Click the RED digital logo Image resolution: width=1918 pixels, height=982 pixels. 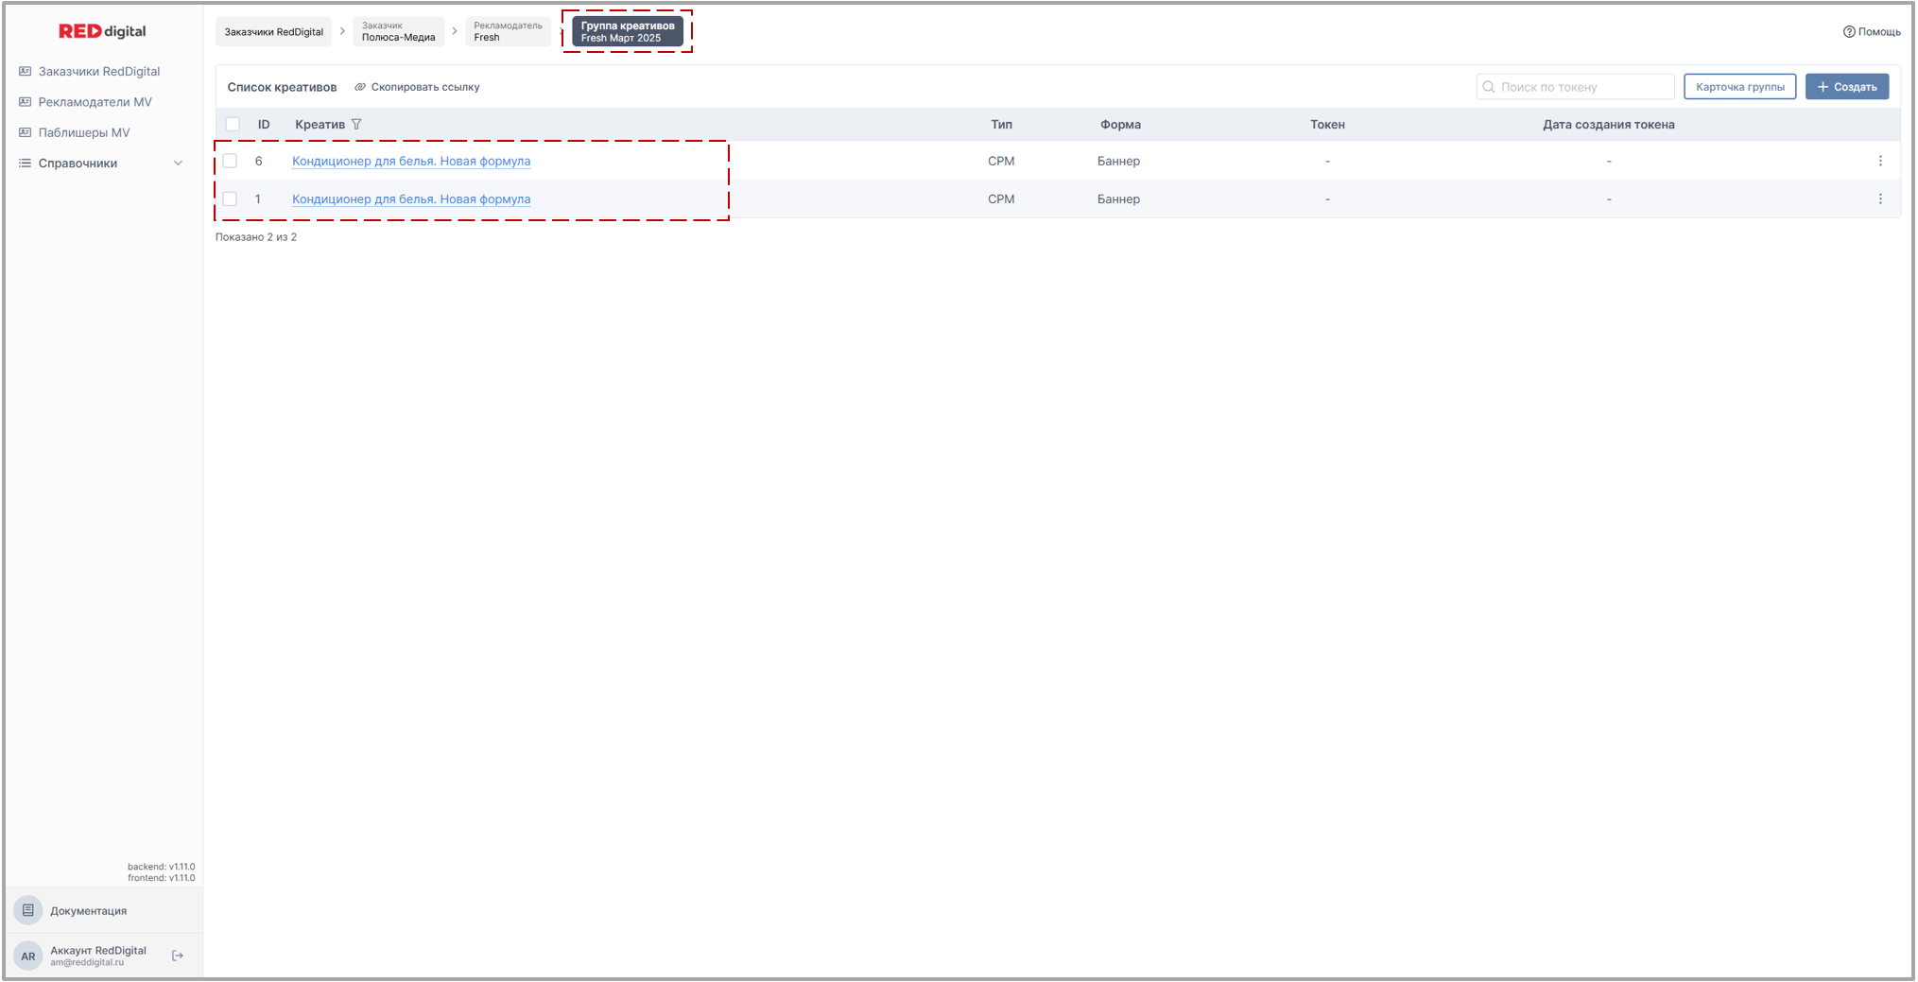coord(102,31)
